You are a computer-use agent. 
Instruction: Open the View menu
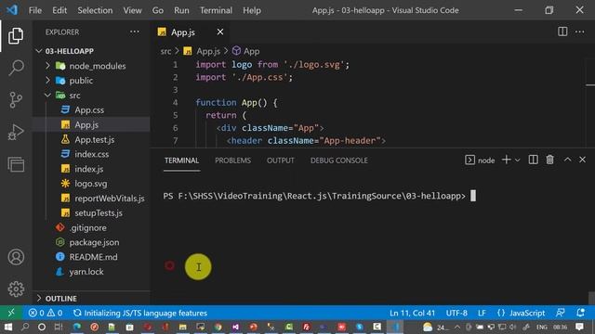tap(132, 10)
